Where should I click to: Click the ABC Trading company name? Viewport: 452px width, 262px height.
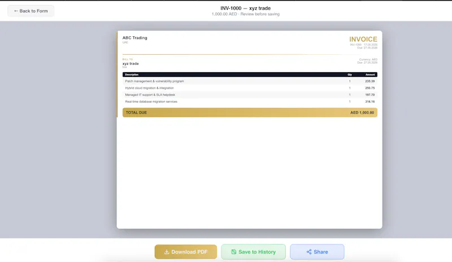point(134,38)
